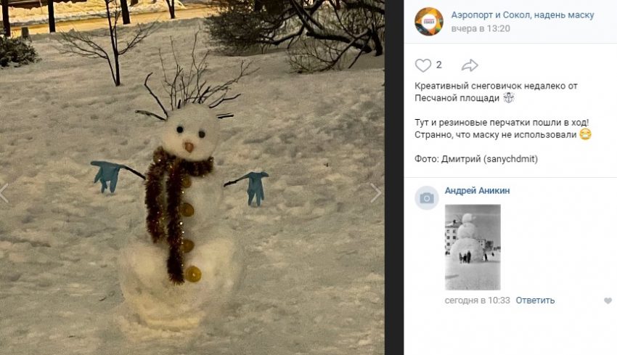The width and height of the screenshot is (617, 355).
Task: Open the community avatar logo
Action: [429, 22]
